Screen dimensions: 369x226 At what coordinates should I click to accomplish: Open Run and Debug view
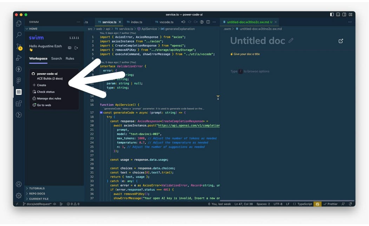point(19,58)
